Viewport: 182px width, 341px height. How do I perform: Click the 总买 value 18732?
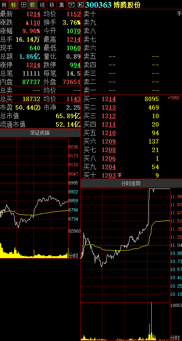point(31,99)
